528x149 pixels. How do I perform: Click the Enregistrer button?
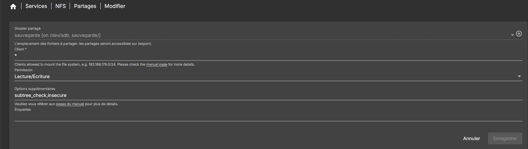pos(505,138)
